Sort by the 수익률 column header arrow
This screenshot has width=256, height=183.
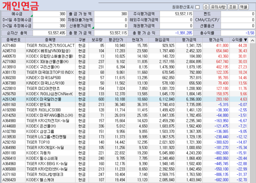[x=245, y=40]
